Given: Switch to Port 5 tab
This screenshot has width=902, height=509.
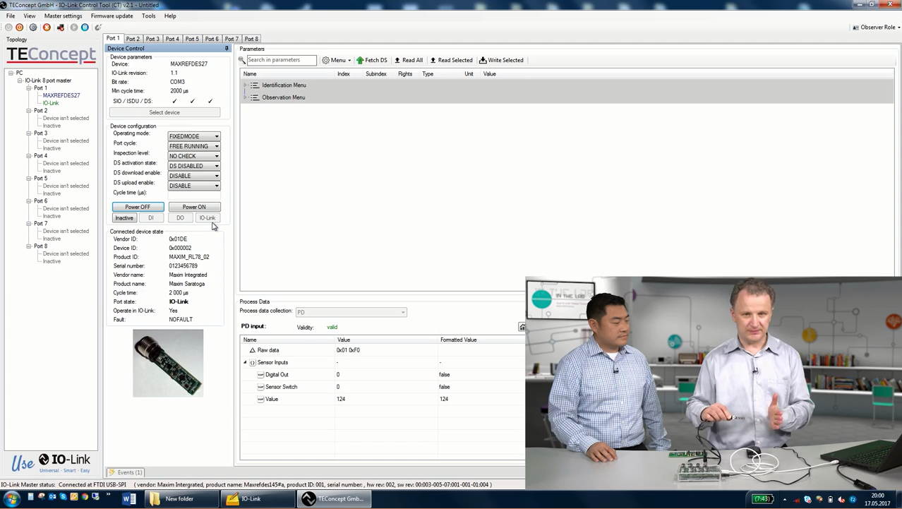Looking at the screenshot, I should pyautogui.click(x=192, y=39).
